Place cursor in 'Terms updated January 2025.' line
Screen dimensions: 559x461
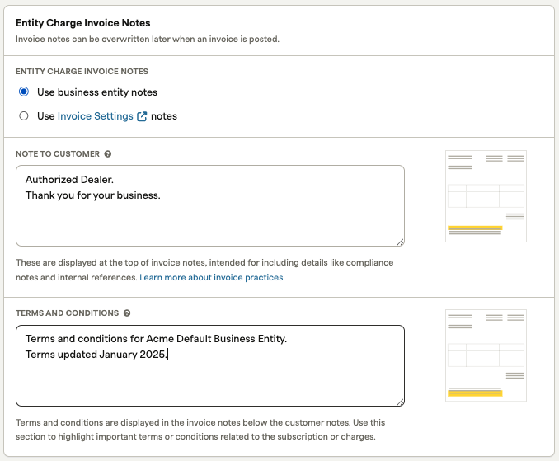[96, 355]
